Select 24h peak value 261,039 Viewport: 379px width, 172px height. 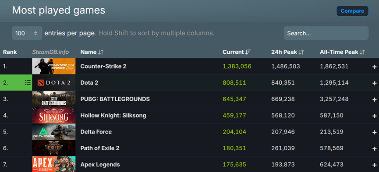tap(283, 148)
